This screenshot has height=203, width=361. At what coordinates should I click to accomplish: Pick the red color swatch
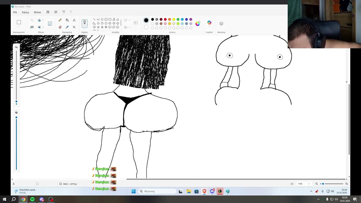[165, 19]
